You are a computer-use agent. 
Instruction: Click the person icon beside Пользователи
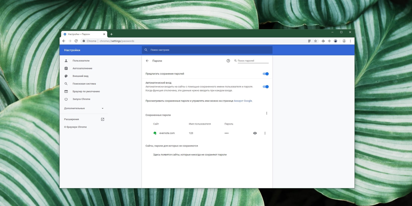pos(66,61)
